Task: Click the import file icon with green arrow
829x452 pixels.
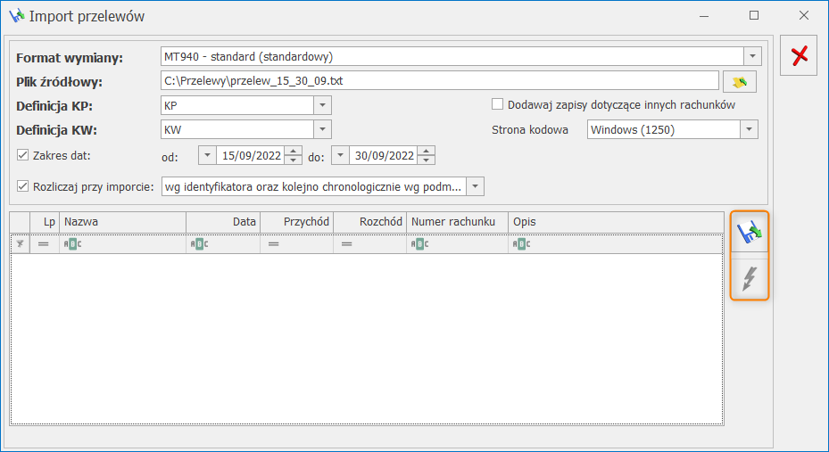Action: click(750, 233)
